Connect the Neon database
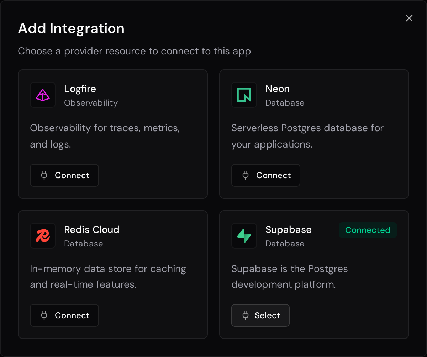Screen dimensions: 427x357 tap(266, 175)
